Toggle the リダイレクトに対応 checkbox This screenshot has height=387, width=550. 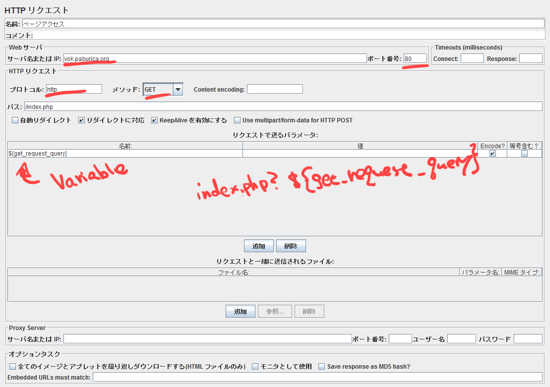[x=81, y=120]
